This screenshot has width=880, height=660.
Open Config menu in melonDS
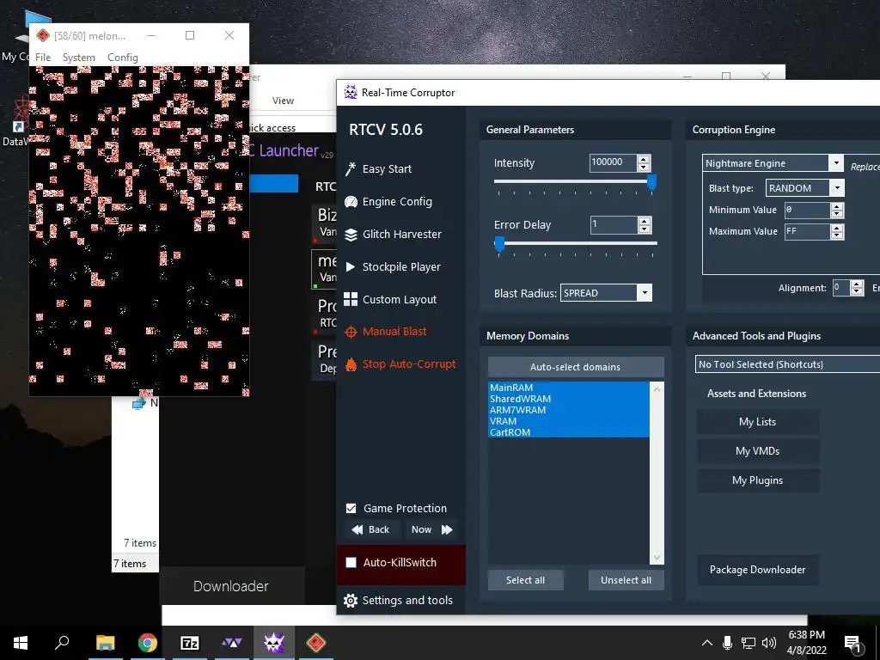pos(122,58)
